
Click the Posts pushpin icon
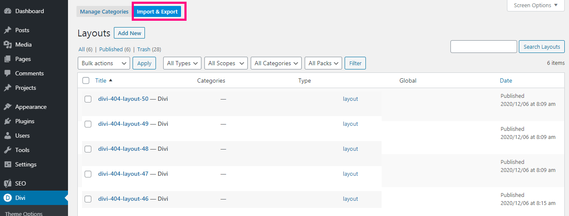pos(7,30)
